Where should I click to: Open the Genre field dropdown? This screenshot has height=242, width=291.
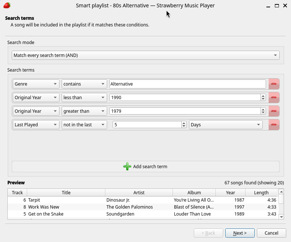pos(36,84)
